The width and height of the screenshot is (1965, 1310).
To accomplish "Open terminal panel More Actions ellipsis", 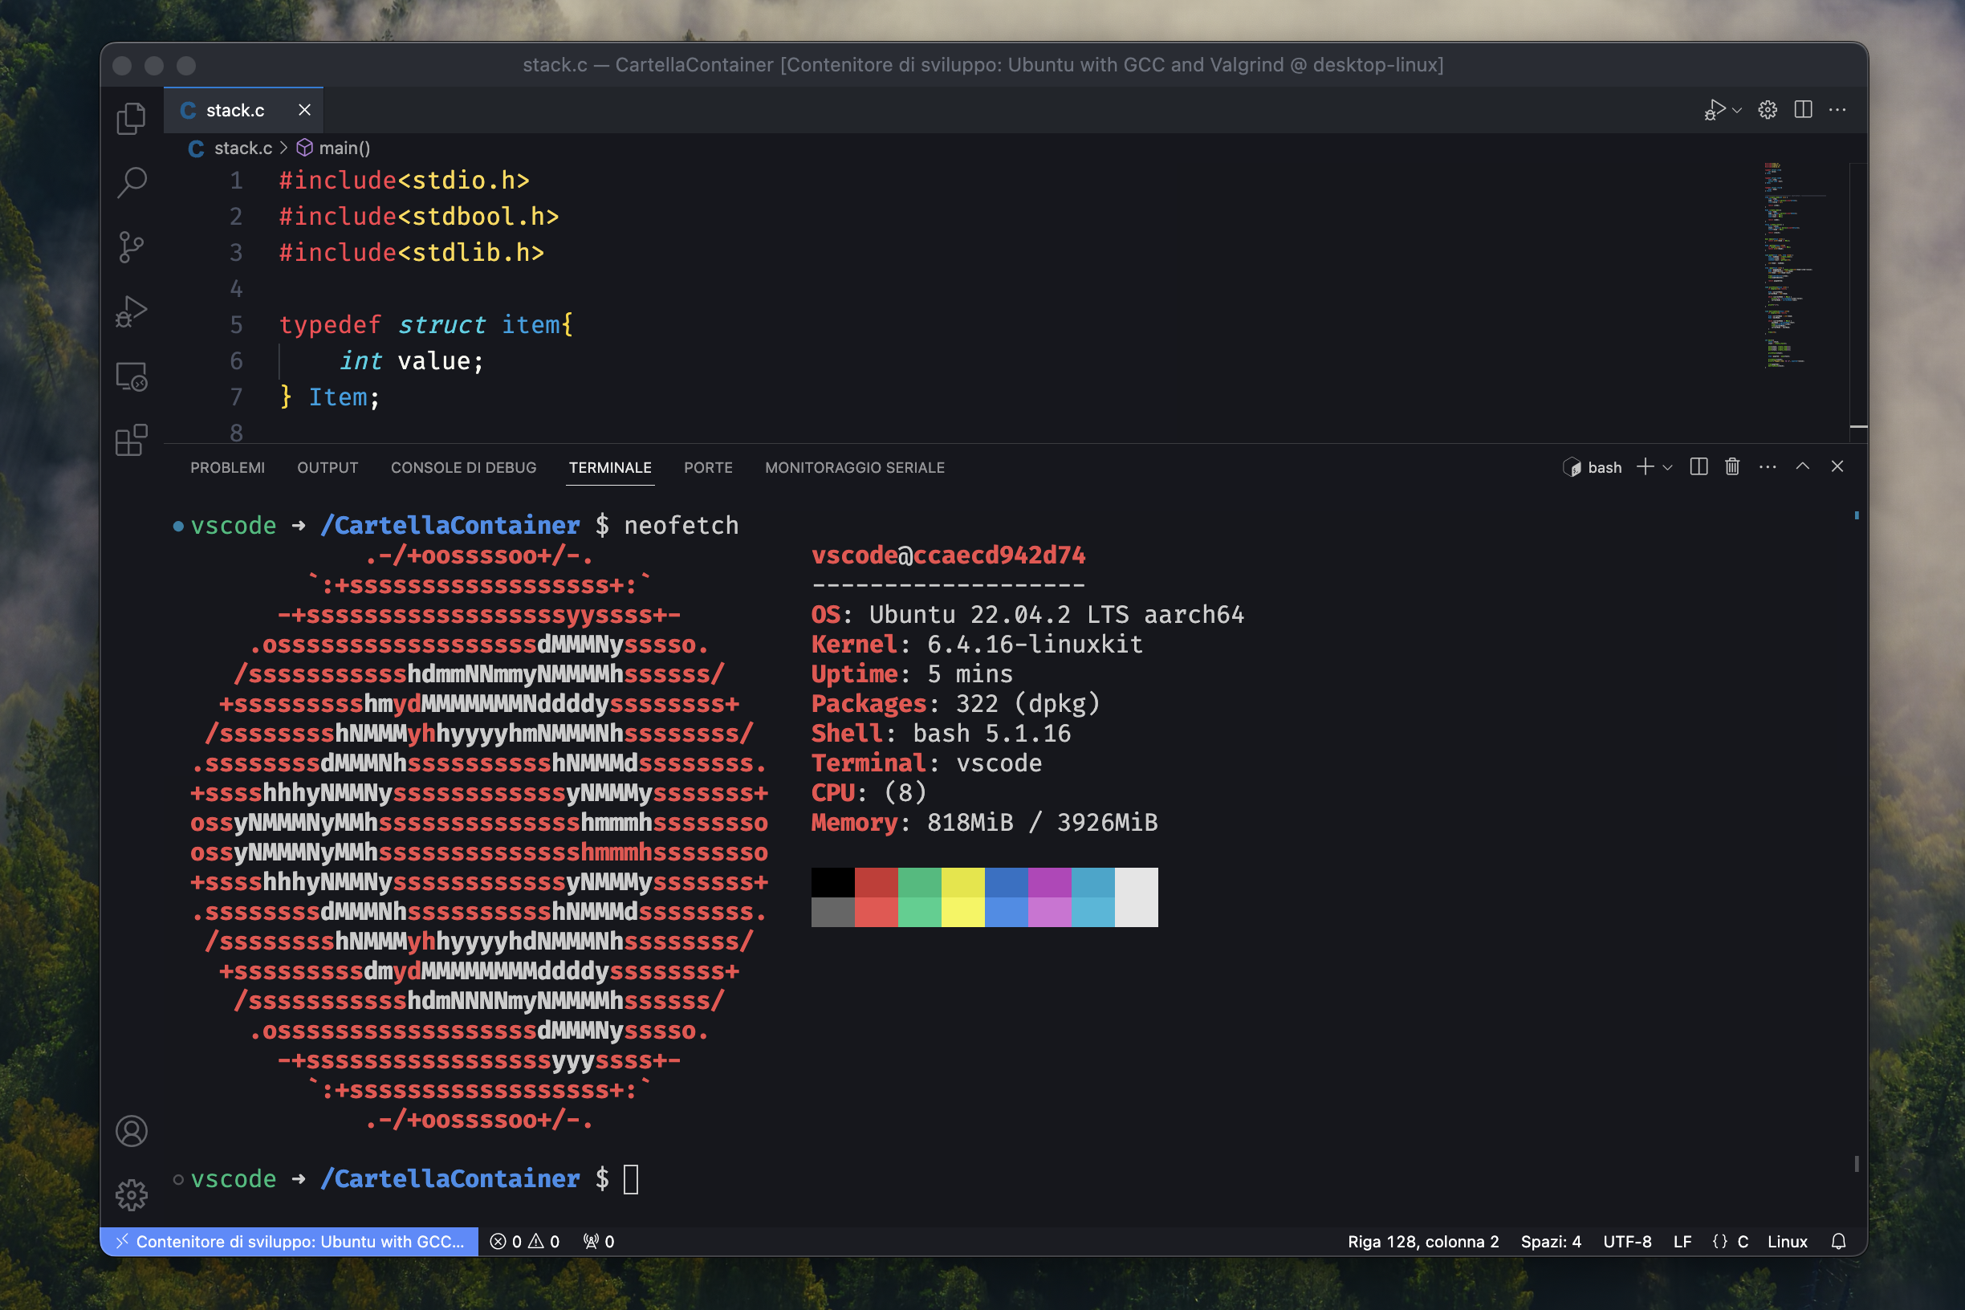I will (x=1768, y=466).
